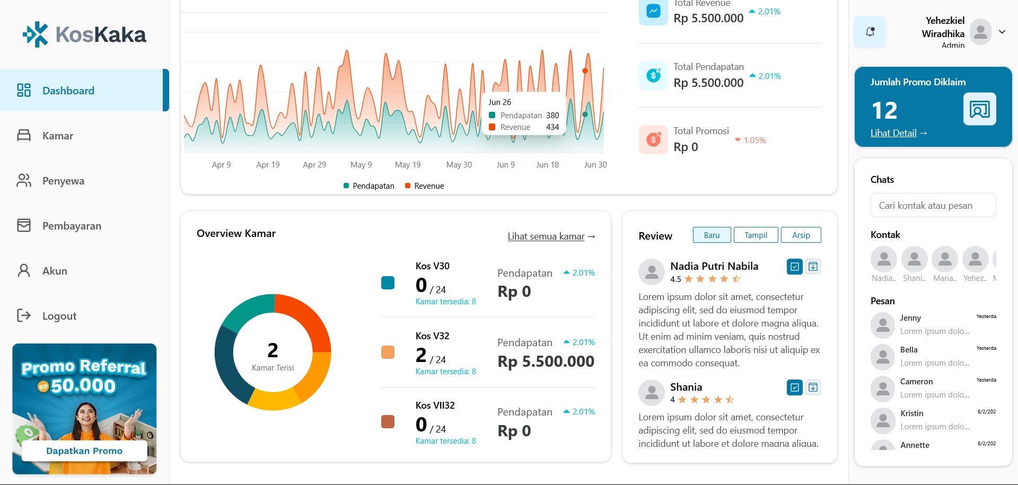This screenshot has width=1018, height=485.
Task: Open Lihat semua kamar link
Action: tap(551, 236)
